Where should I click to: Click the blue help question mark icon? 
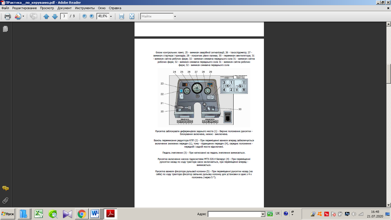286,214
